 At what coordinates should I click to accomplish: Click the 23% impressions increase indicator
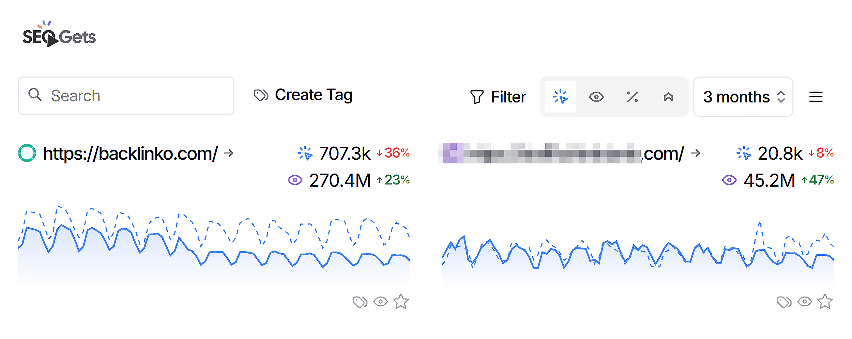coord(393,180)
